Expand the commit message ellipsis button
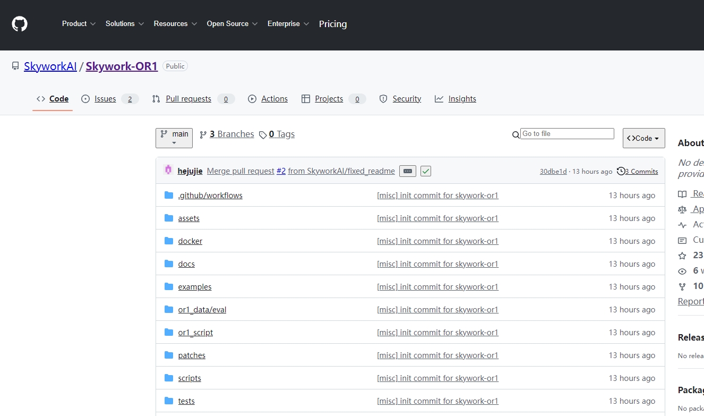 tap(408, 171)
